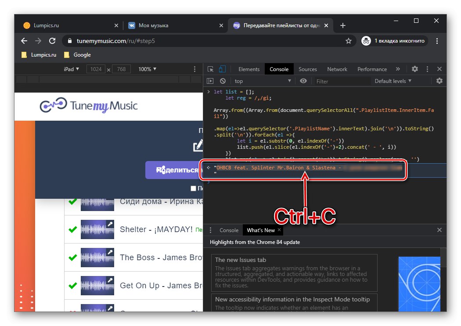This screenshot has width=461, height=326.
Task: Open New accessibility information card
Action: [x=294, y=302]
